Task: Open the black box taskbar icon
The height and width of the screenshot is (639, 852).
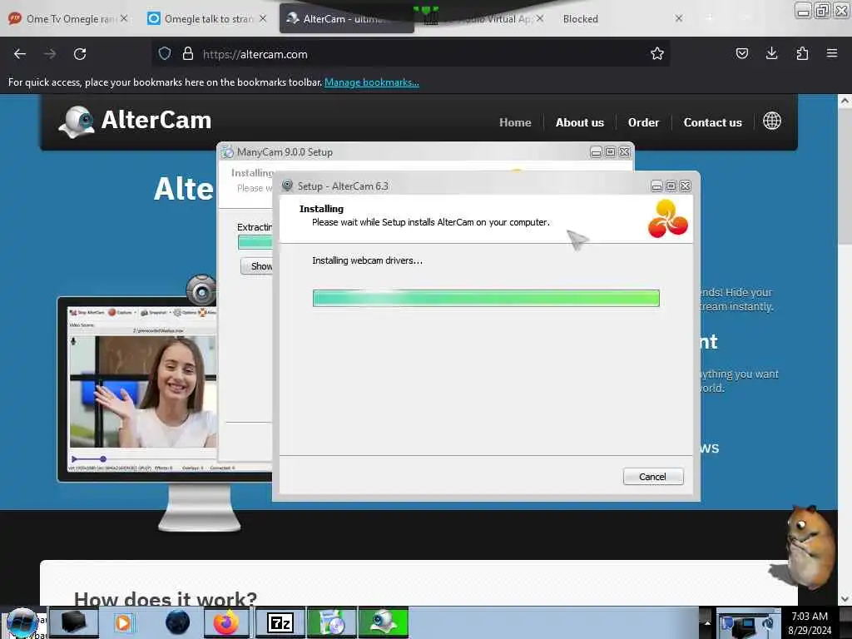Action: tap(74, 622)
